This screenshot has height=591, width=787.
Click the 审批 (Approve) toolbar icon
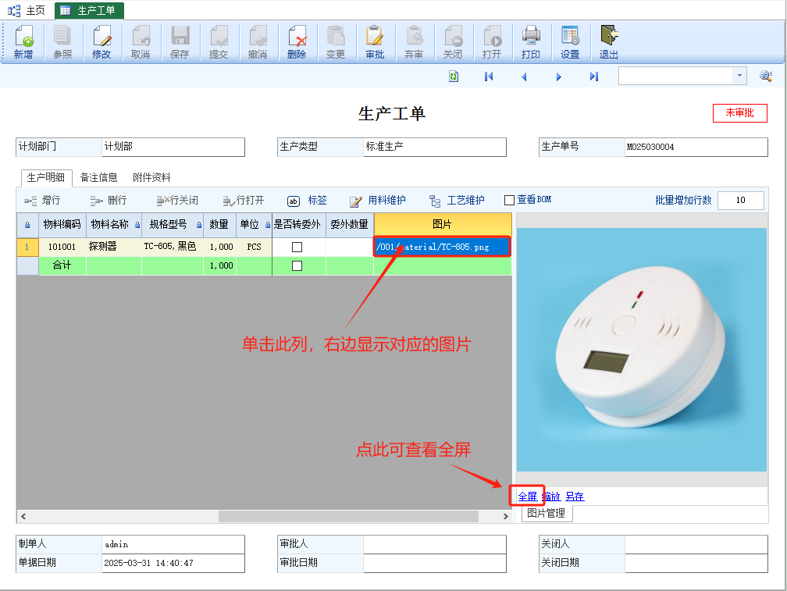375,42
